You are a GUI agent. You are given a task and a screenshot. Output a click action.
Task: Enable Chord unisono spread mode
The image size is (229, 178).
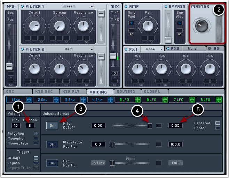click(218, 128)
